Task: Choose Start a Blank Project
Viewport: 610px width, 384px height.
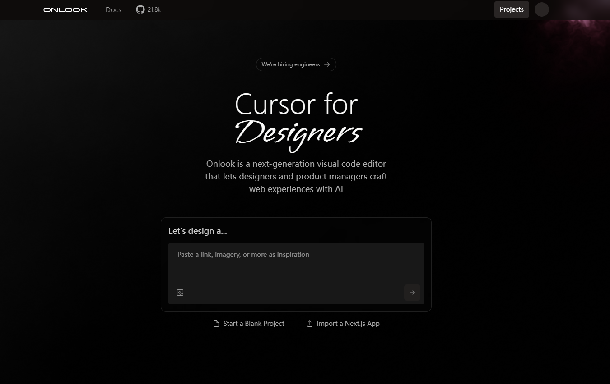Action: click(x=254, y=324)
